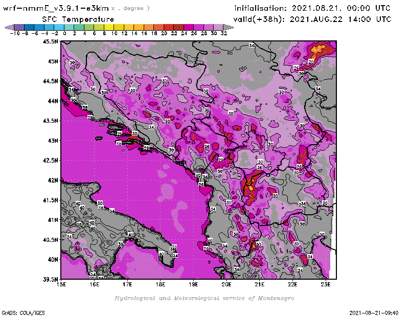Click the 39.5N latitude axis label

[50, 279]
